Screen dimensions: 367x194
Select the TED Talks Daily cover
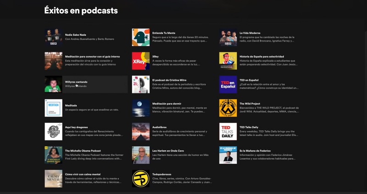pyautogui.click(x=228, y=131)
